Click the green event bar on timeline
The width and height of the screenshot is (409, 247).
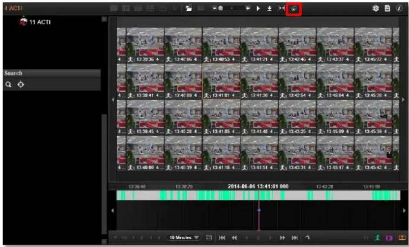pos(258,196)
